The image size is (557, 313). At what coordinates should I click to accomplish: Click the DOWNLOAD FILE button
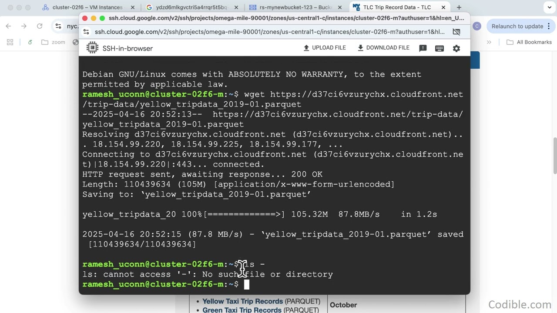[x=383, y=48]
